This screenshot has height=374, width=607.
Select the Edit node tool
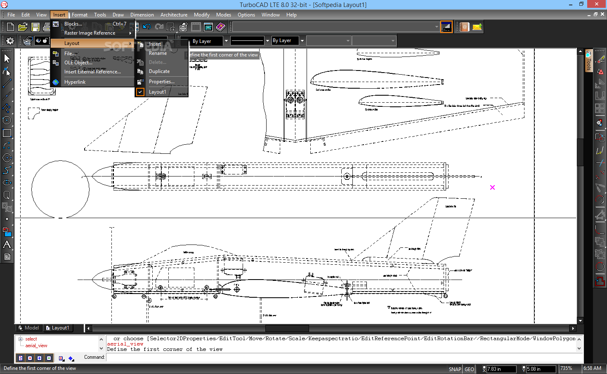click(7, 71)
